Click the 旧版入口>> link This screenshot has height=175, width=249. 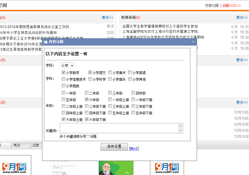[x=232, y=6]
